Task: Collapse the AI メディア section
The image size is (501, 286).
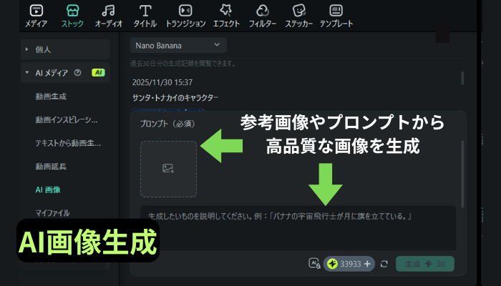Action: click(27, 72)
